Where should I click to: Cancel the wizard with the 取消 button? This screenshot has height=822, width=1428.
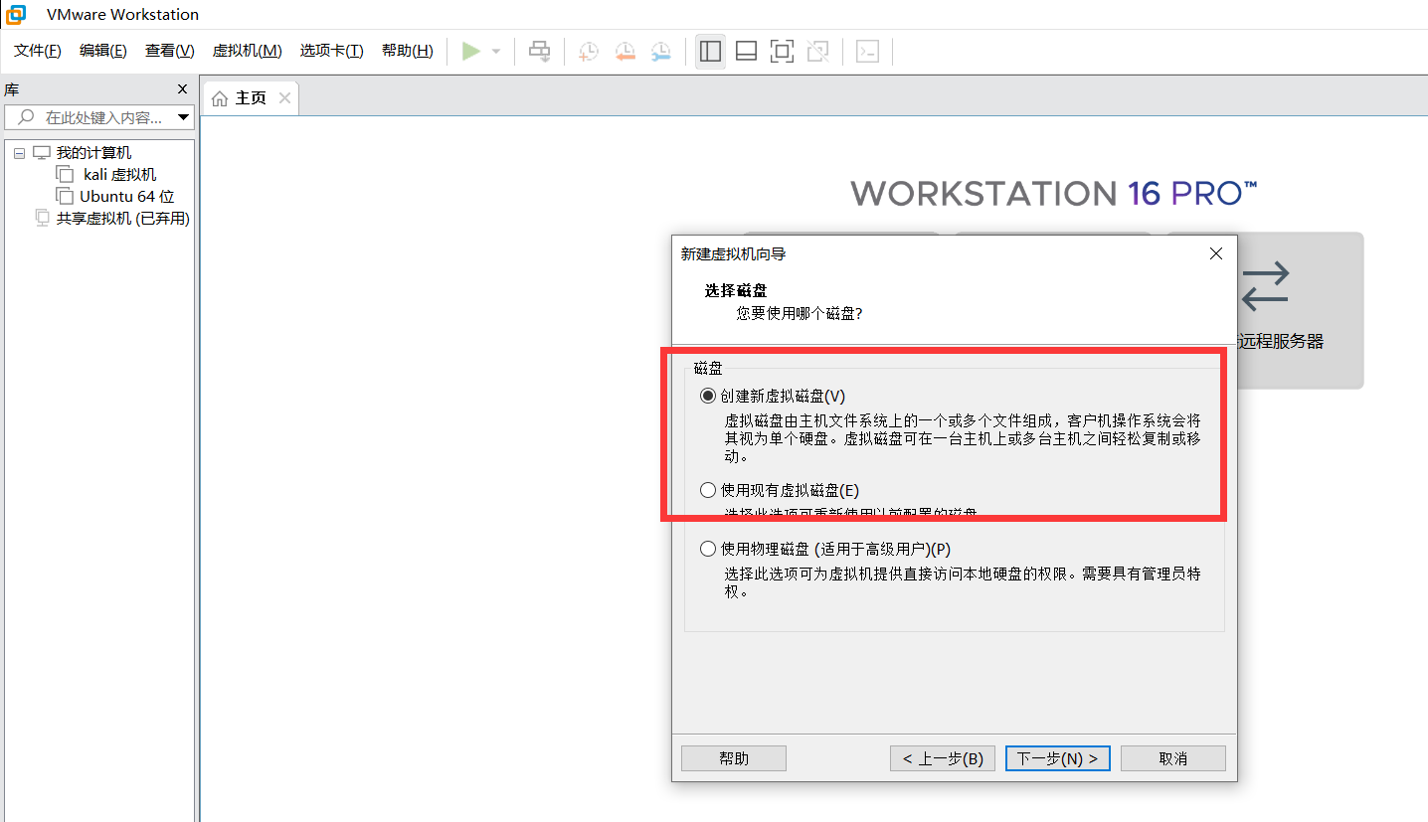[1173, 758]
